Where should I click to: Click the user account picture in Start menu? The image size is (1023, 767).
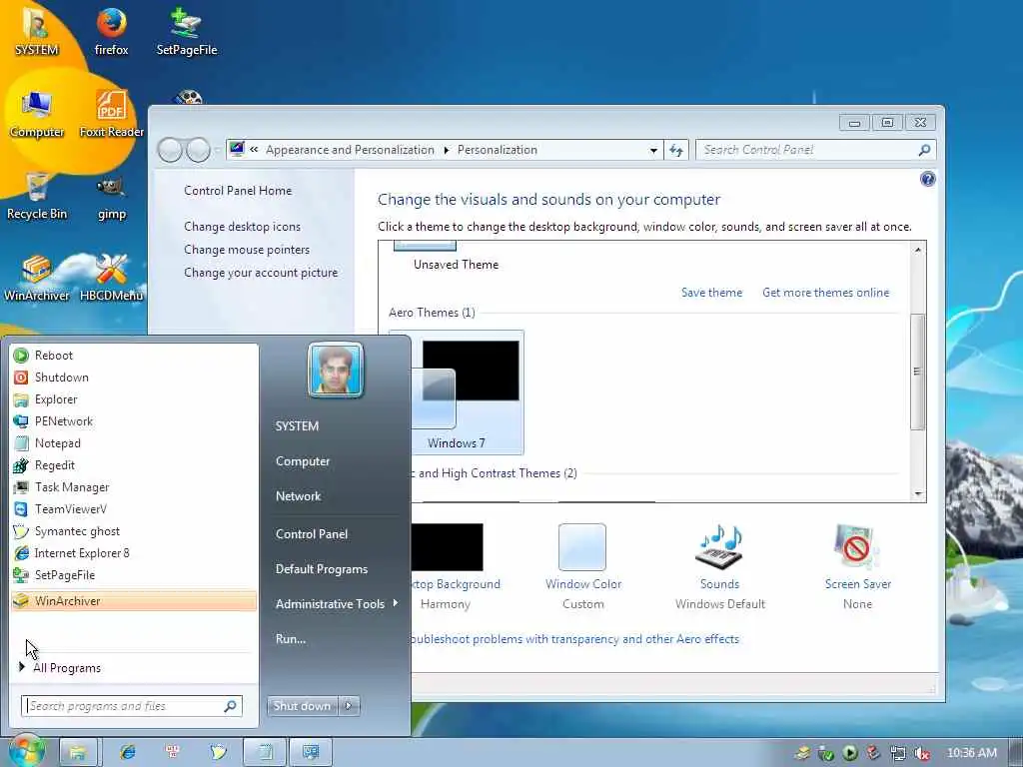point(336,370)
